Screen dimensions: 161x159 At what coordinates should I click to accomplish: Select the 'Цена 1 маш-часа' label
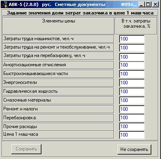tap(58, 135)
